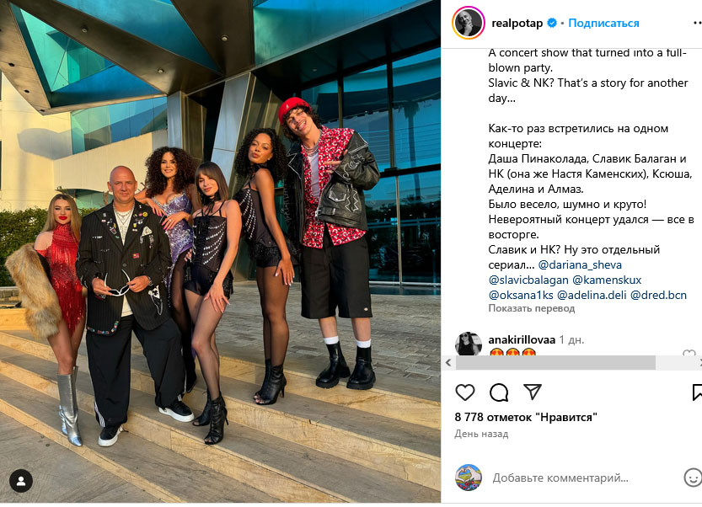Open more options menu for post

pyautogui.click(x=697, y=23)
